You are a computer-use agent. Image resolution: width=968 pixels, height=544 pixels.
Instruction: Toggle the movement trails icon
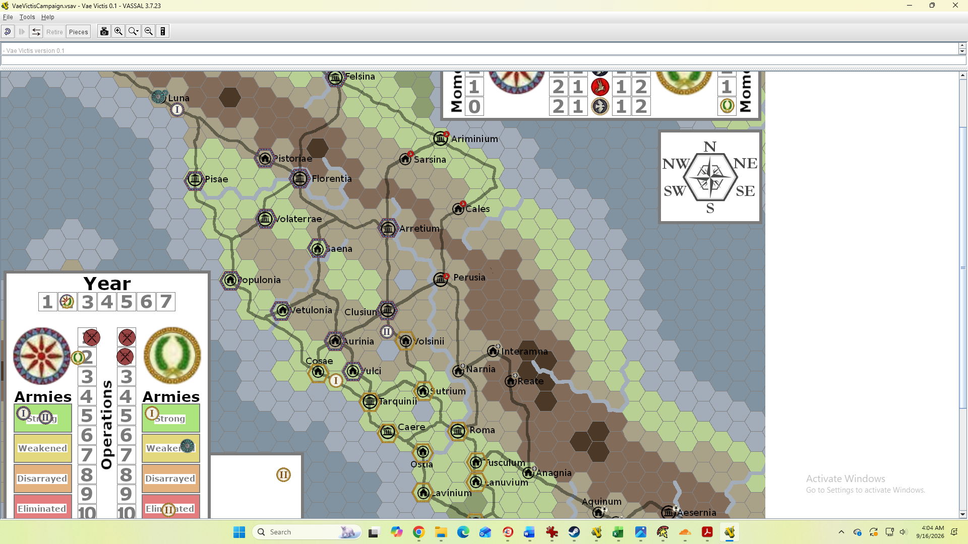pyautogui.click(x=163, y=32)
